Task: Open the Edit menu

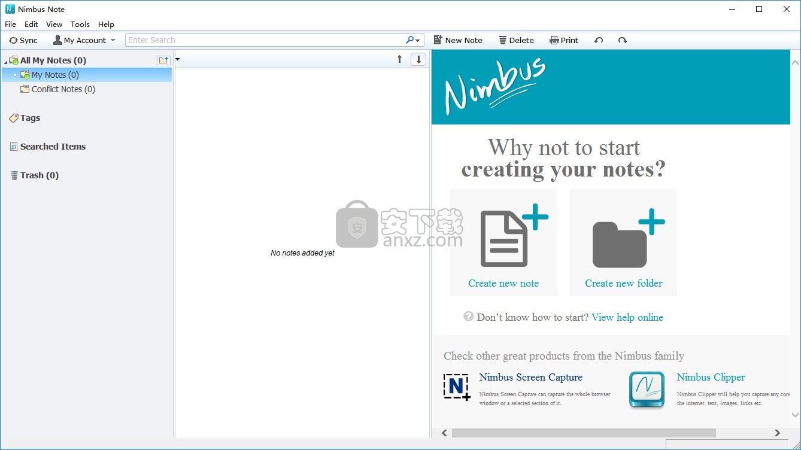Action: [31, 25]
